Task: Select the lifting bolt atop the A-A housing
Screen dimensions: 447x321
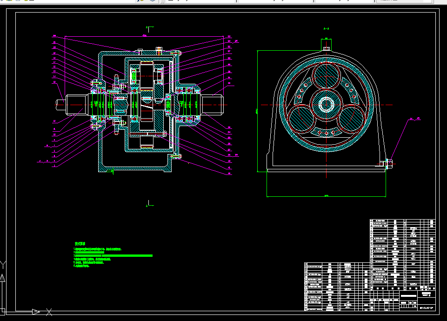Action: (327, 48)
